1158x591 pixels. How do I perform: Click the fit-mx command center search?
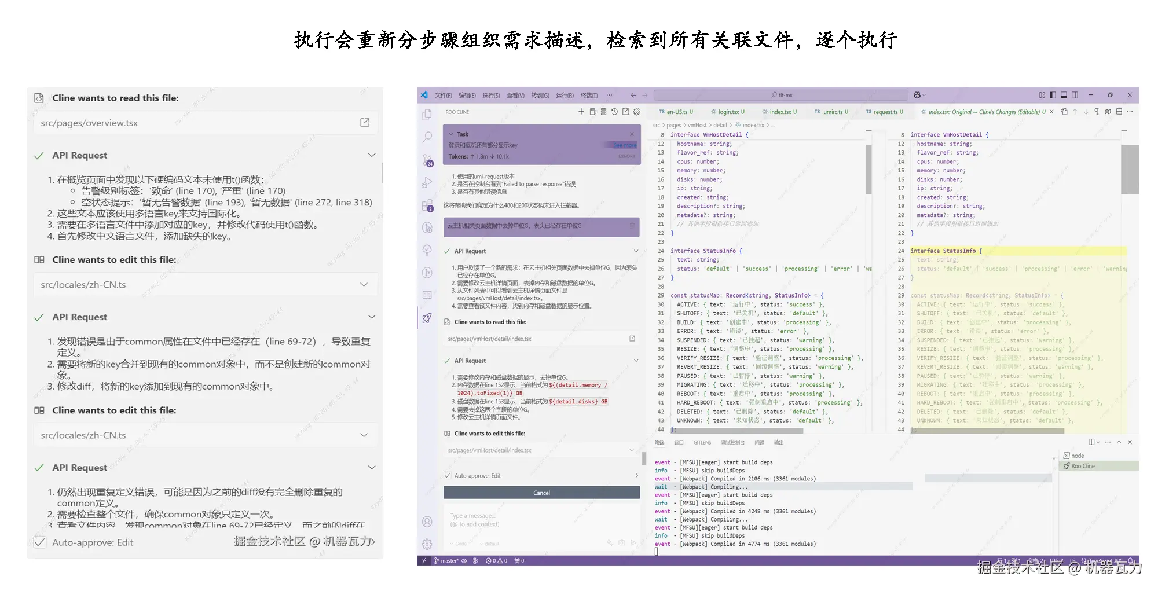point(781,95)
